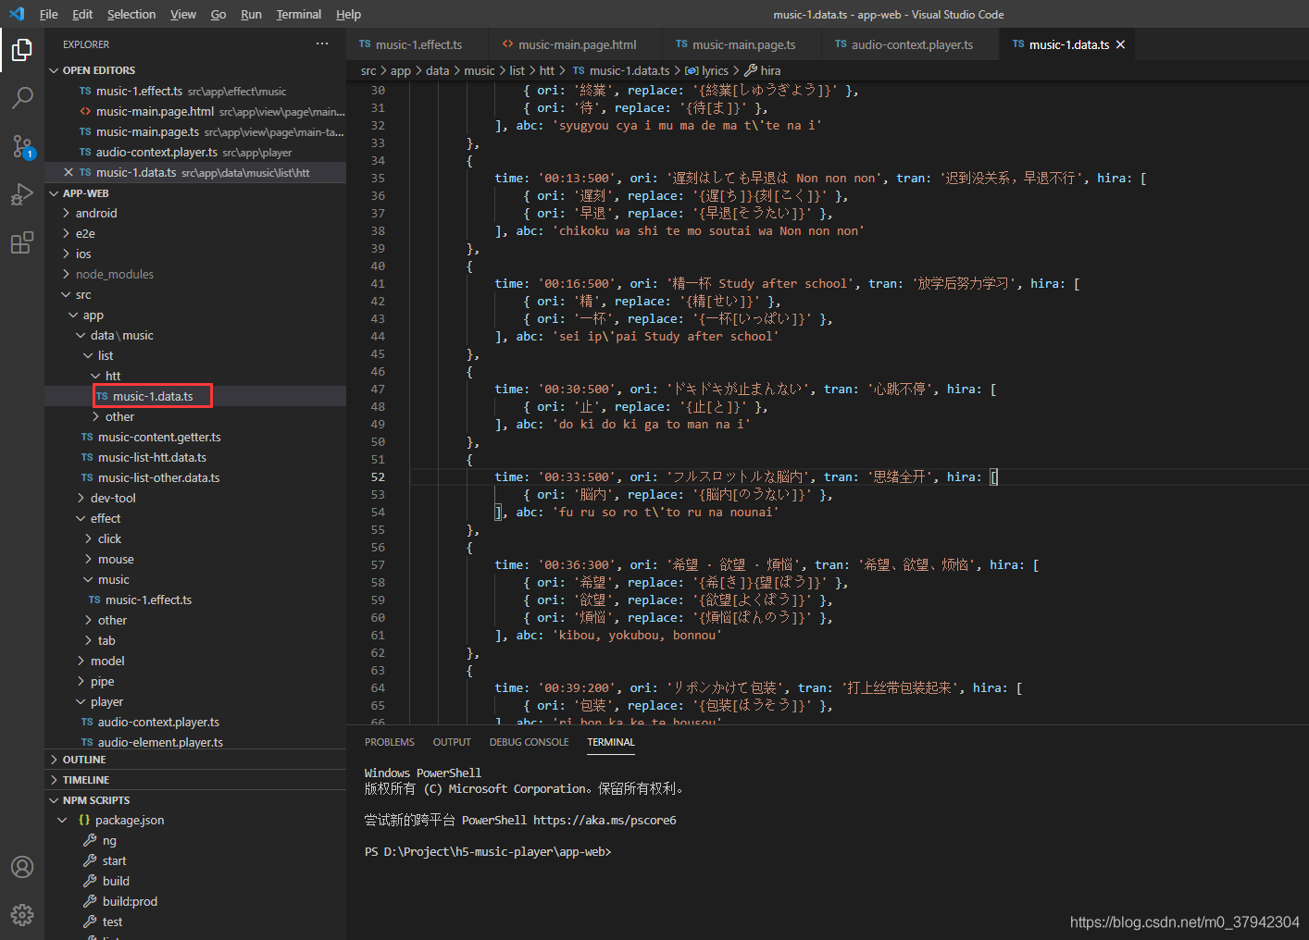Run the test npm script
The width and height of the screenshot is (1309, 940).
click(x=112, y=921)
